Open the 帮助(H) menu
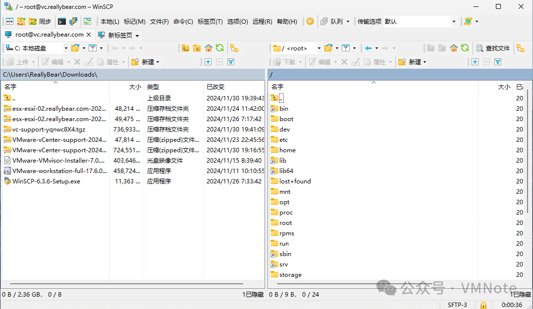This screenshot has height=309, width=533. point(287,21)
